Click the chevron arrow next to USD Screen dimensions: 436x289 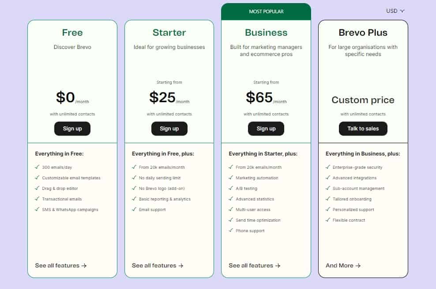click(402, 11)
